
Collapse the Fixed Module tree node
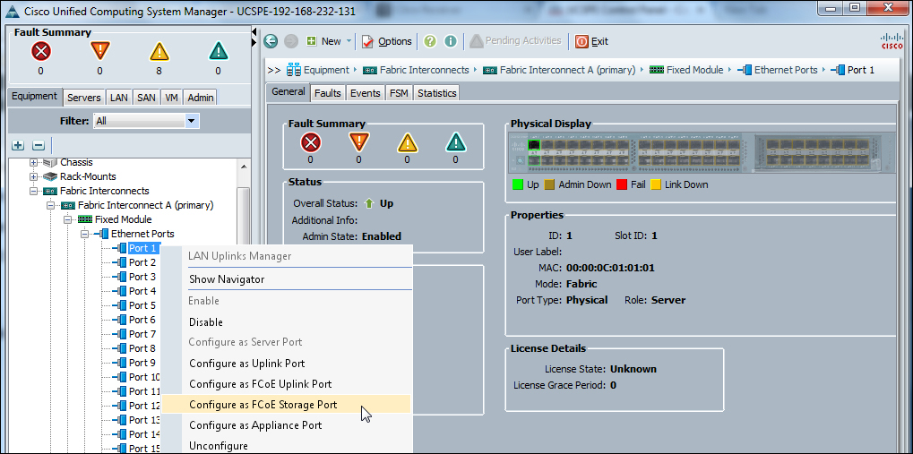point(67,219)
